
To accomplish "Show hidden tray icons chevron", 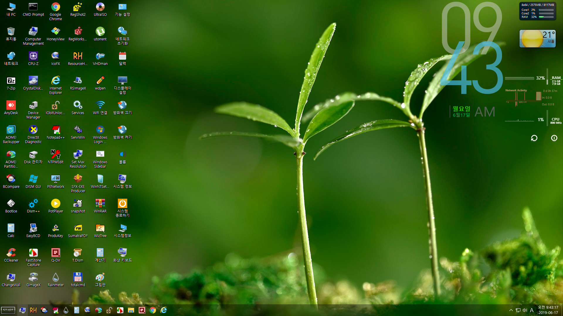I will pyautogui.click(x=511, y=310).
